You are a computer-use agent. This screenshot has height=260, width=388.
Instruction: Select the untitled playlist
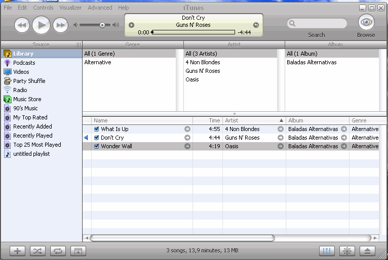coord(42,154)
